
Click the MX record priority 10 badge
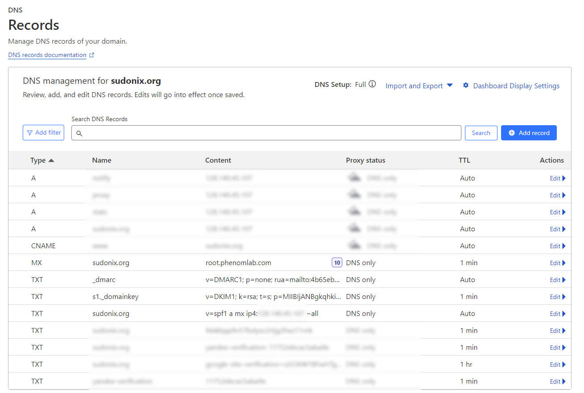(x=337, y=263)
